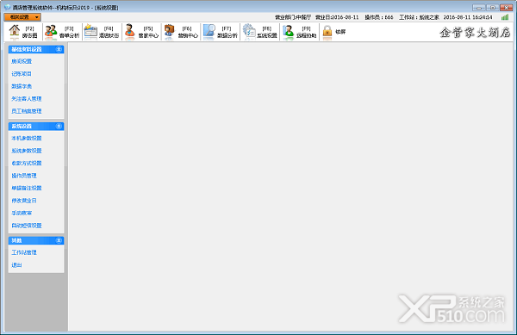Open the F9 远程协助 toolbar item
The height and width of the screenshot is (335, 517).
[299, 32]
